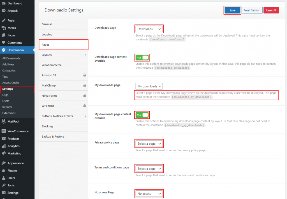
Task: Open the Logging settings tab
Action: coord(64,34)
